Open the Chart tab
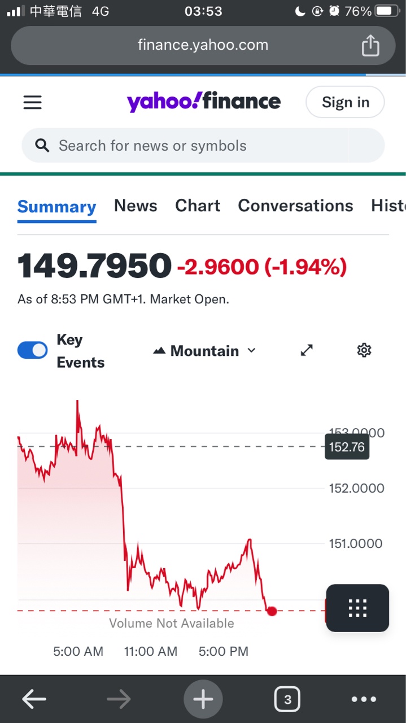 click(198, 206)
